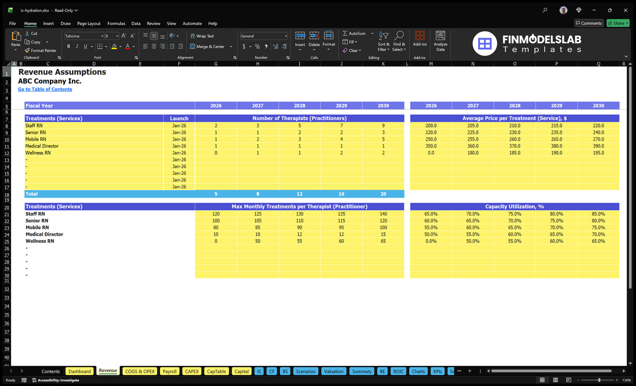Click the search magnifier in title bar
The height and width of the screenshot is (386, 636).
click(x=545, y=10)
